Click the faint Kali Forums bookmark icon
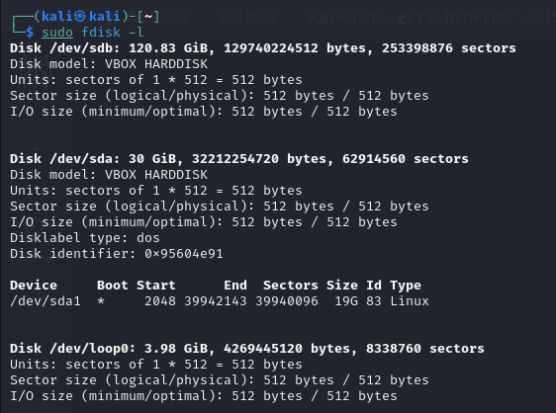The width and height of the screenshot is (556, 413). tap(297, 18)
